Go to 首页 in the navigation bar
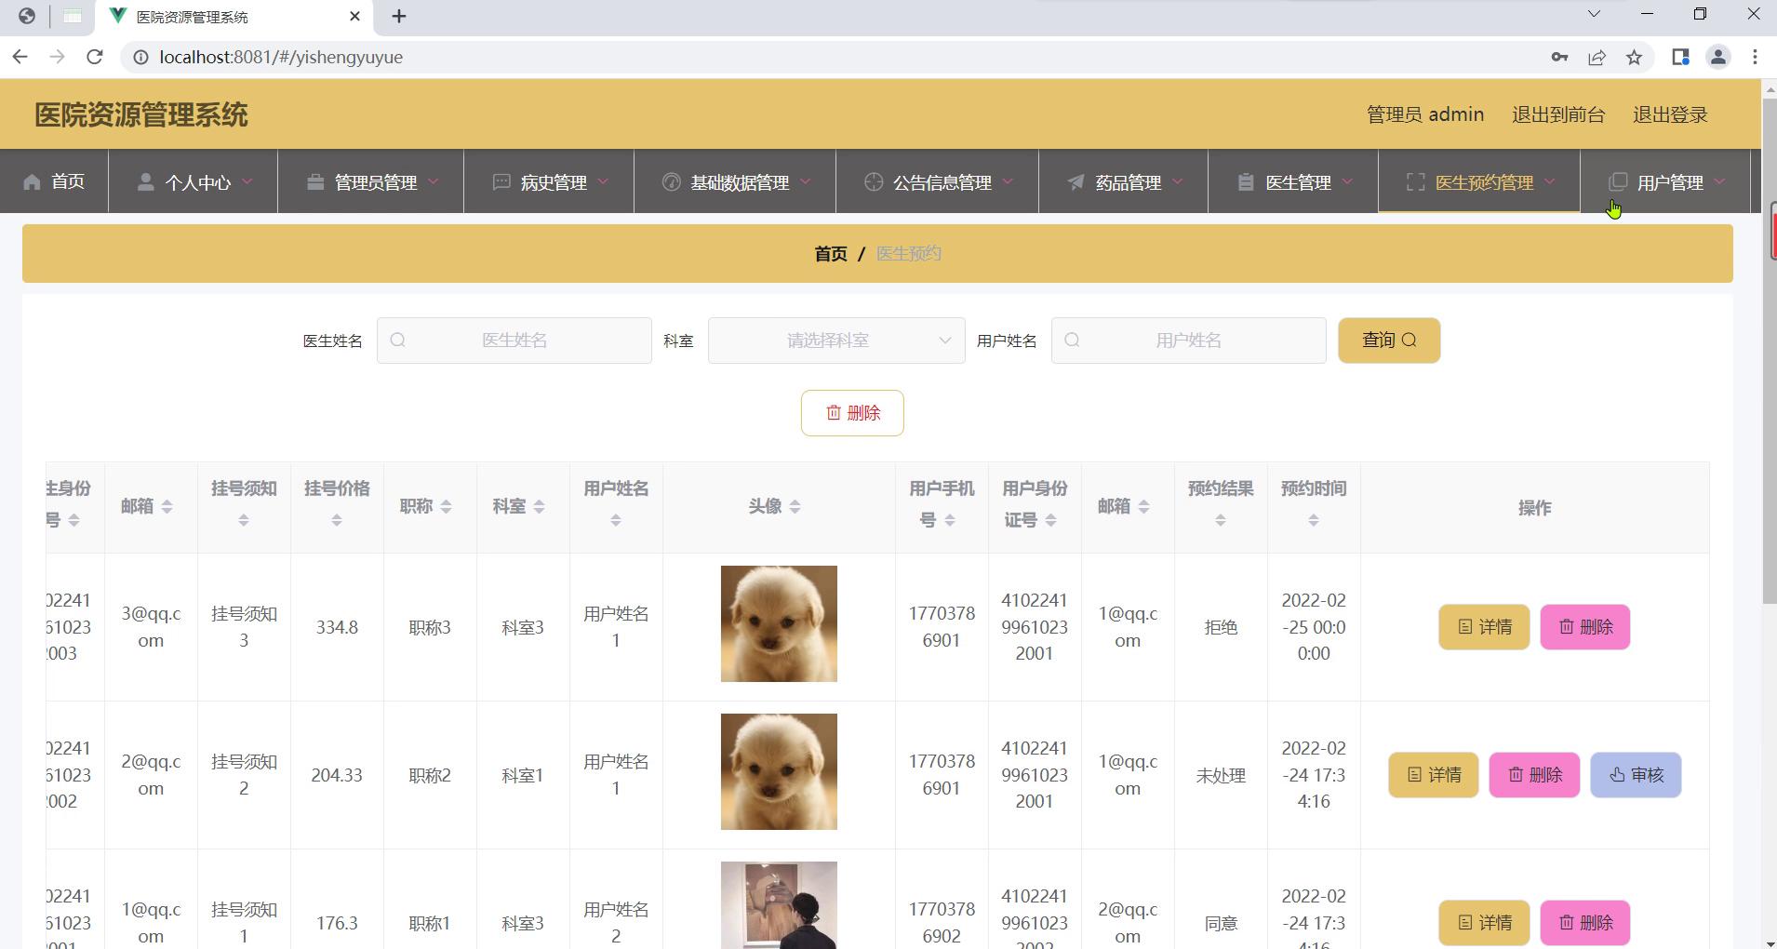 click(54, 181)
